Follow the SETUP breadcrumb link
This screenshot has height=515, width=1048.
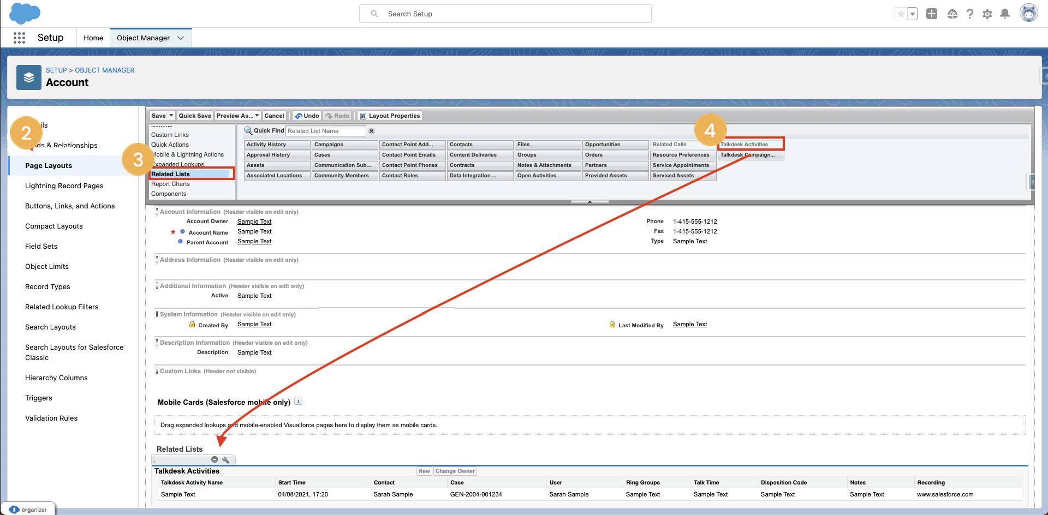point(56,70)
